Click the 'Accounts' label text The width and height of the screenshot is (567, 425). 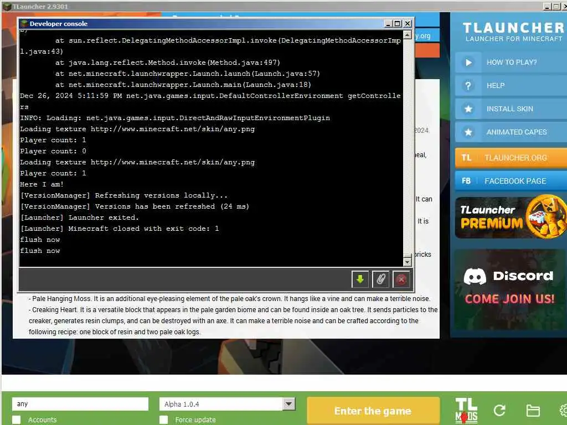(x=42, y=419)
